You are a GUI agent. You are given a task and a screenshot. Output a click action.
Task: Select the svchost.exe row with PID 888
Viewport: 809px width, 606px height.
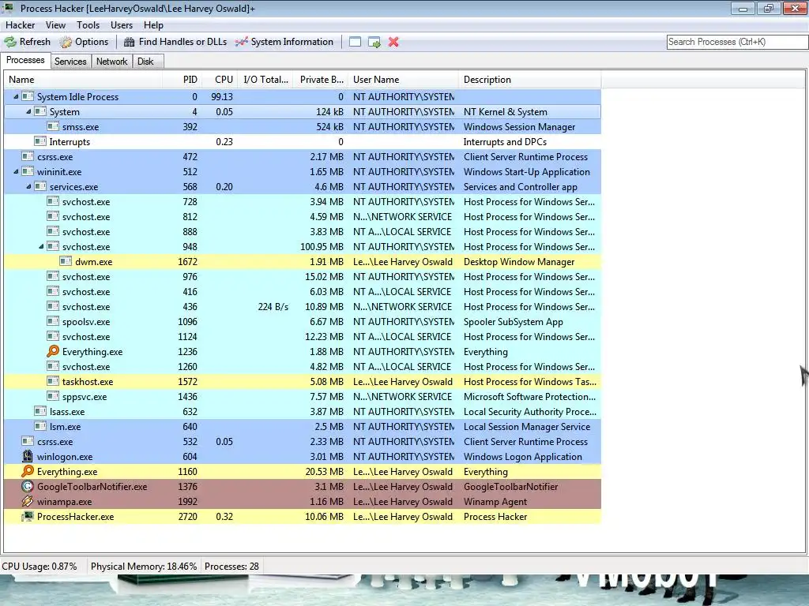pos(303,231)
